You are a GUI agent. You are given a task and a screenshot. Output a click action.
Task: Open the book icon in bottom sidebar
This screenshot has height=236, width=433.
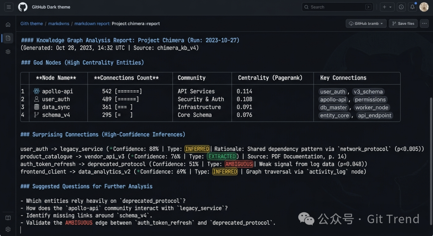(x=8, y=218)
